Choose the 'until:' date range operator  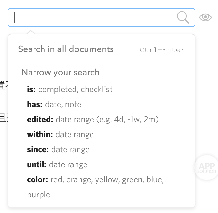(37, 164)
